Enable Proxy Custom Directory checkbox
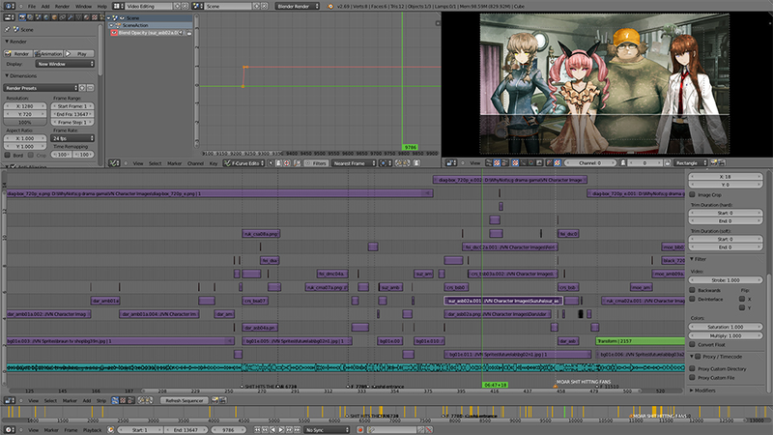The image size is (773, 435). point(693,368)
